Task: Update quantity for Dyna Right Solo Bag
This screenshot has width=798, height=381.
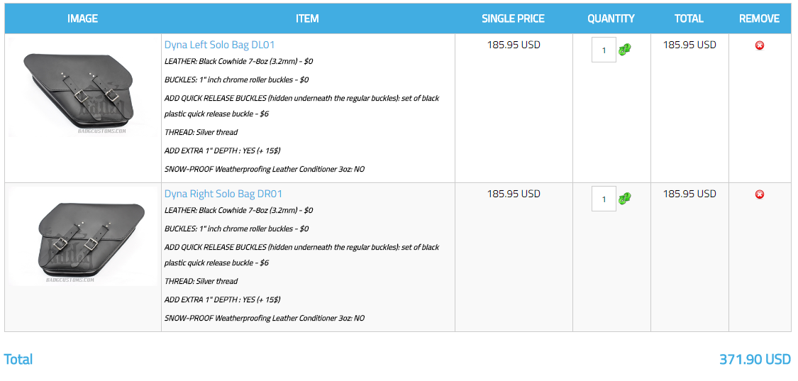Action: (625, 199)
